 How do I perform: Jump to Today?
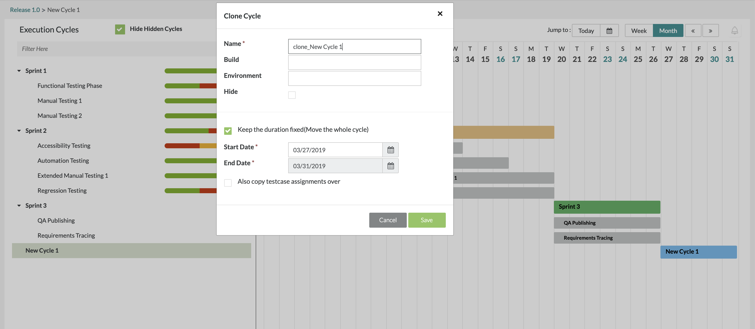586,31
